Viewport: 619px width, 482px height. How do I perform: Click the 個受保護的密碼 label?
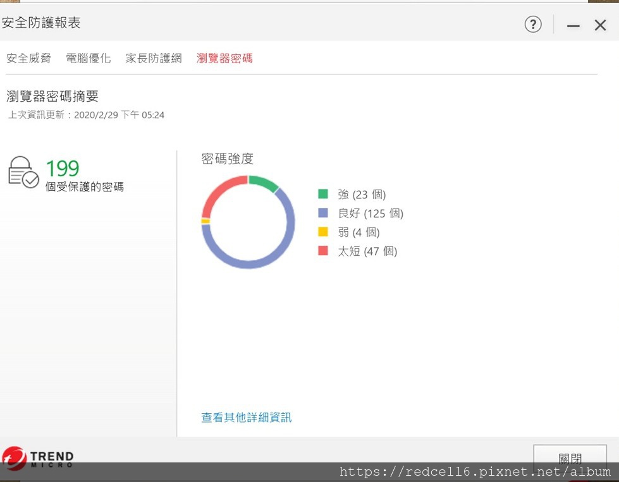[x=85, y=186]
